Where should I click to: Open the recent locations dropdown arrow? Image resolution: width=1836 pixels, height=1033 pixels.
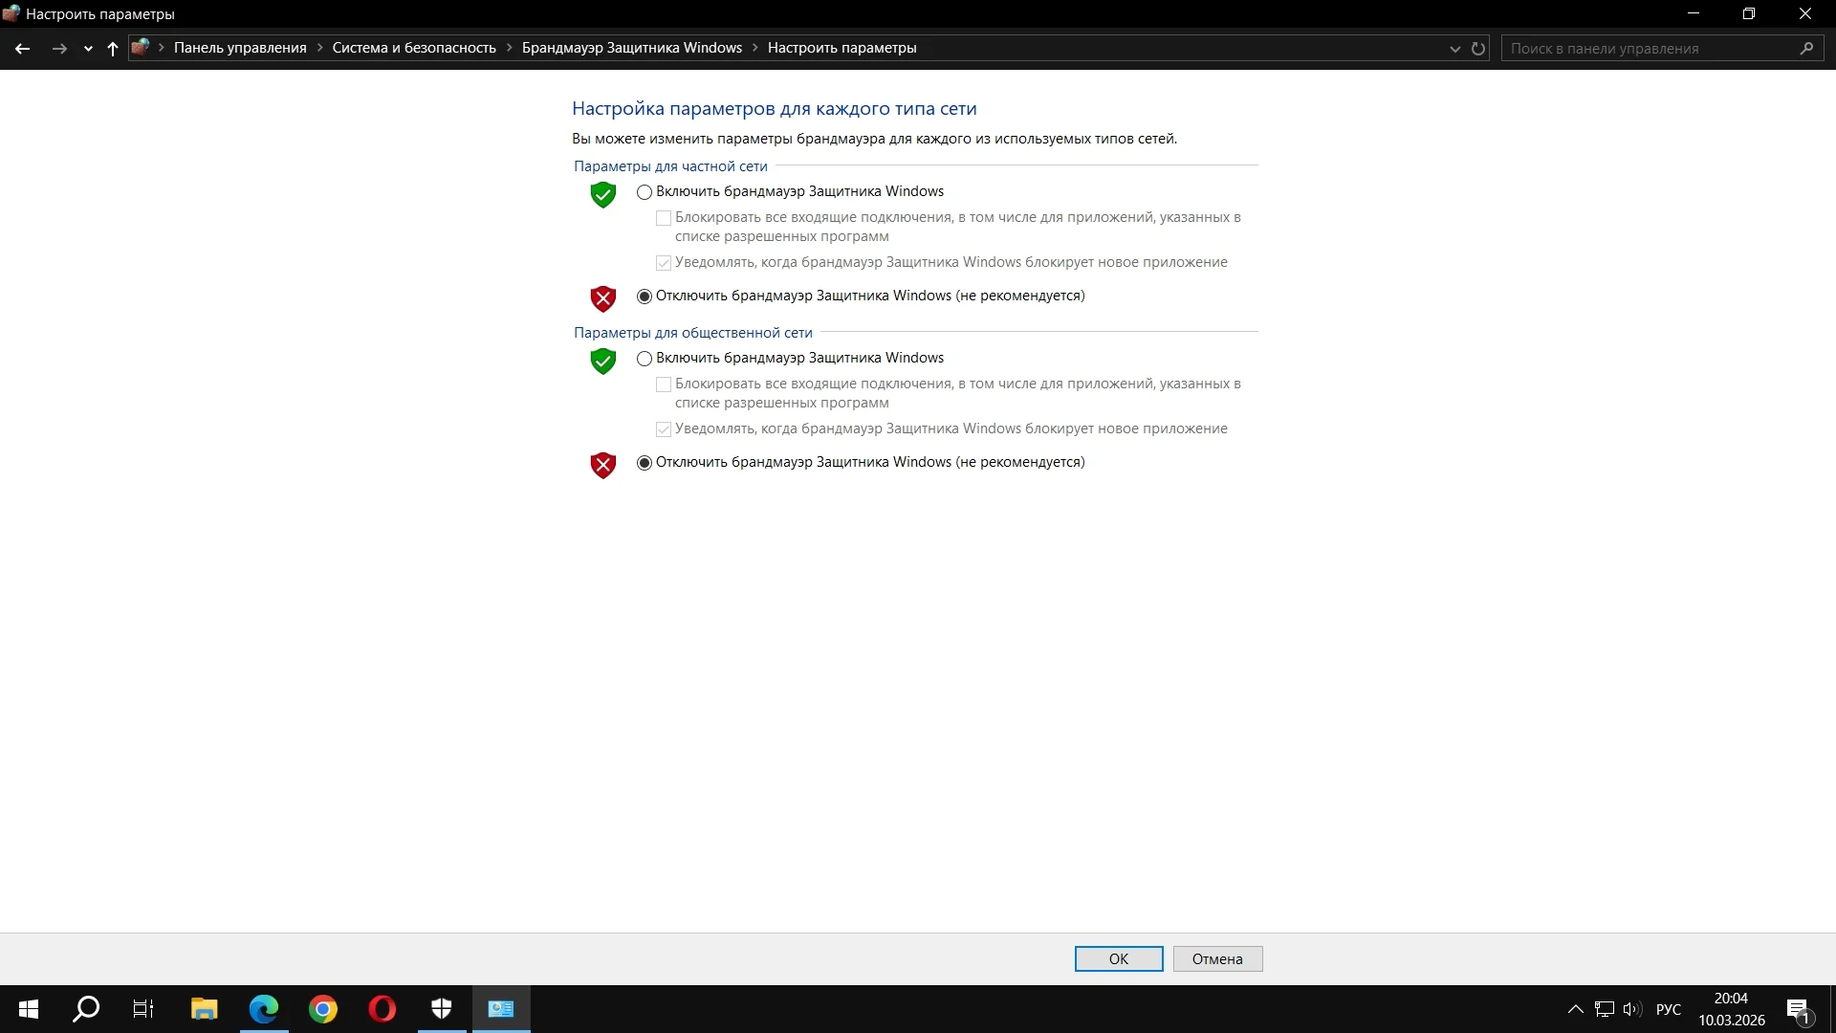pyautogui.click(x=88, y=48)
